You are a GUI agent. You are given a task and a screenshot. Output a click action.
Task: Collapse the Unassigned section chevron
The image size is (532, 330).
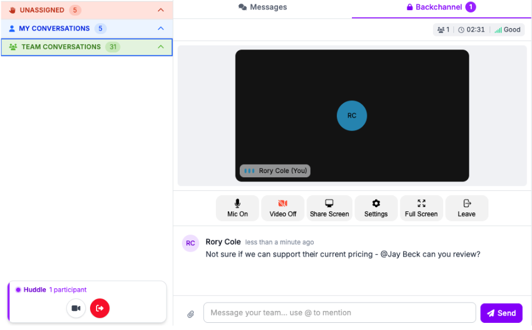click(161, 10)
